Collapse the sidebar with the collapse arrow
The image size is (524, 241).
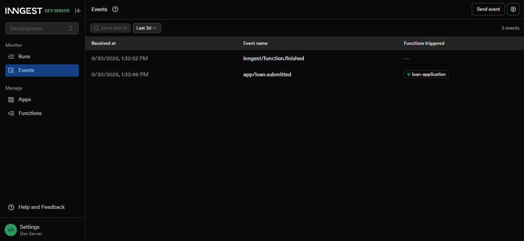[x=78, y=10]
